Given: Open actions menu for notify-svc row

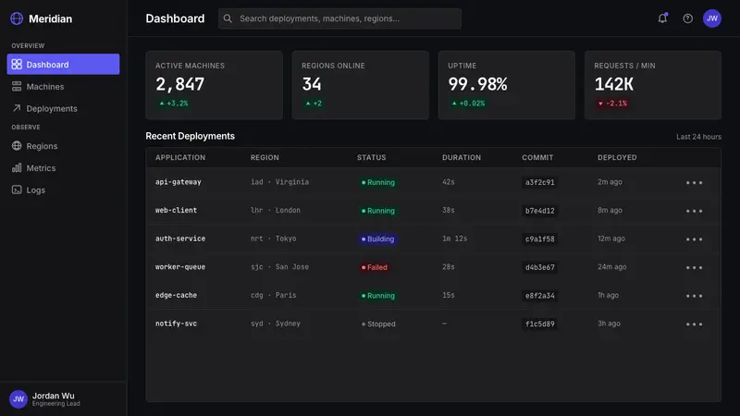Looking at the screenshot, I should coord(694,324).
